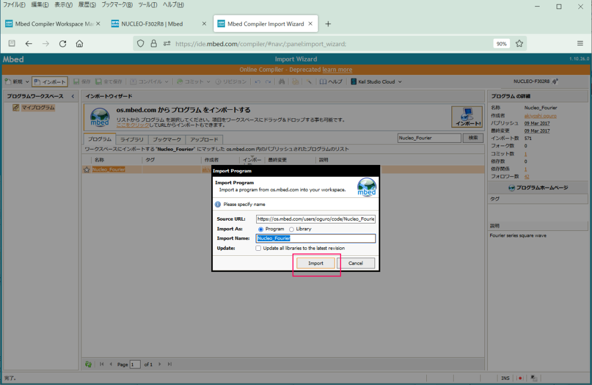Click the browser reload icon
592x385 pixels.
point(63,43)
